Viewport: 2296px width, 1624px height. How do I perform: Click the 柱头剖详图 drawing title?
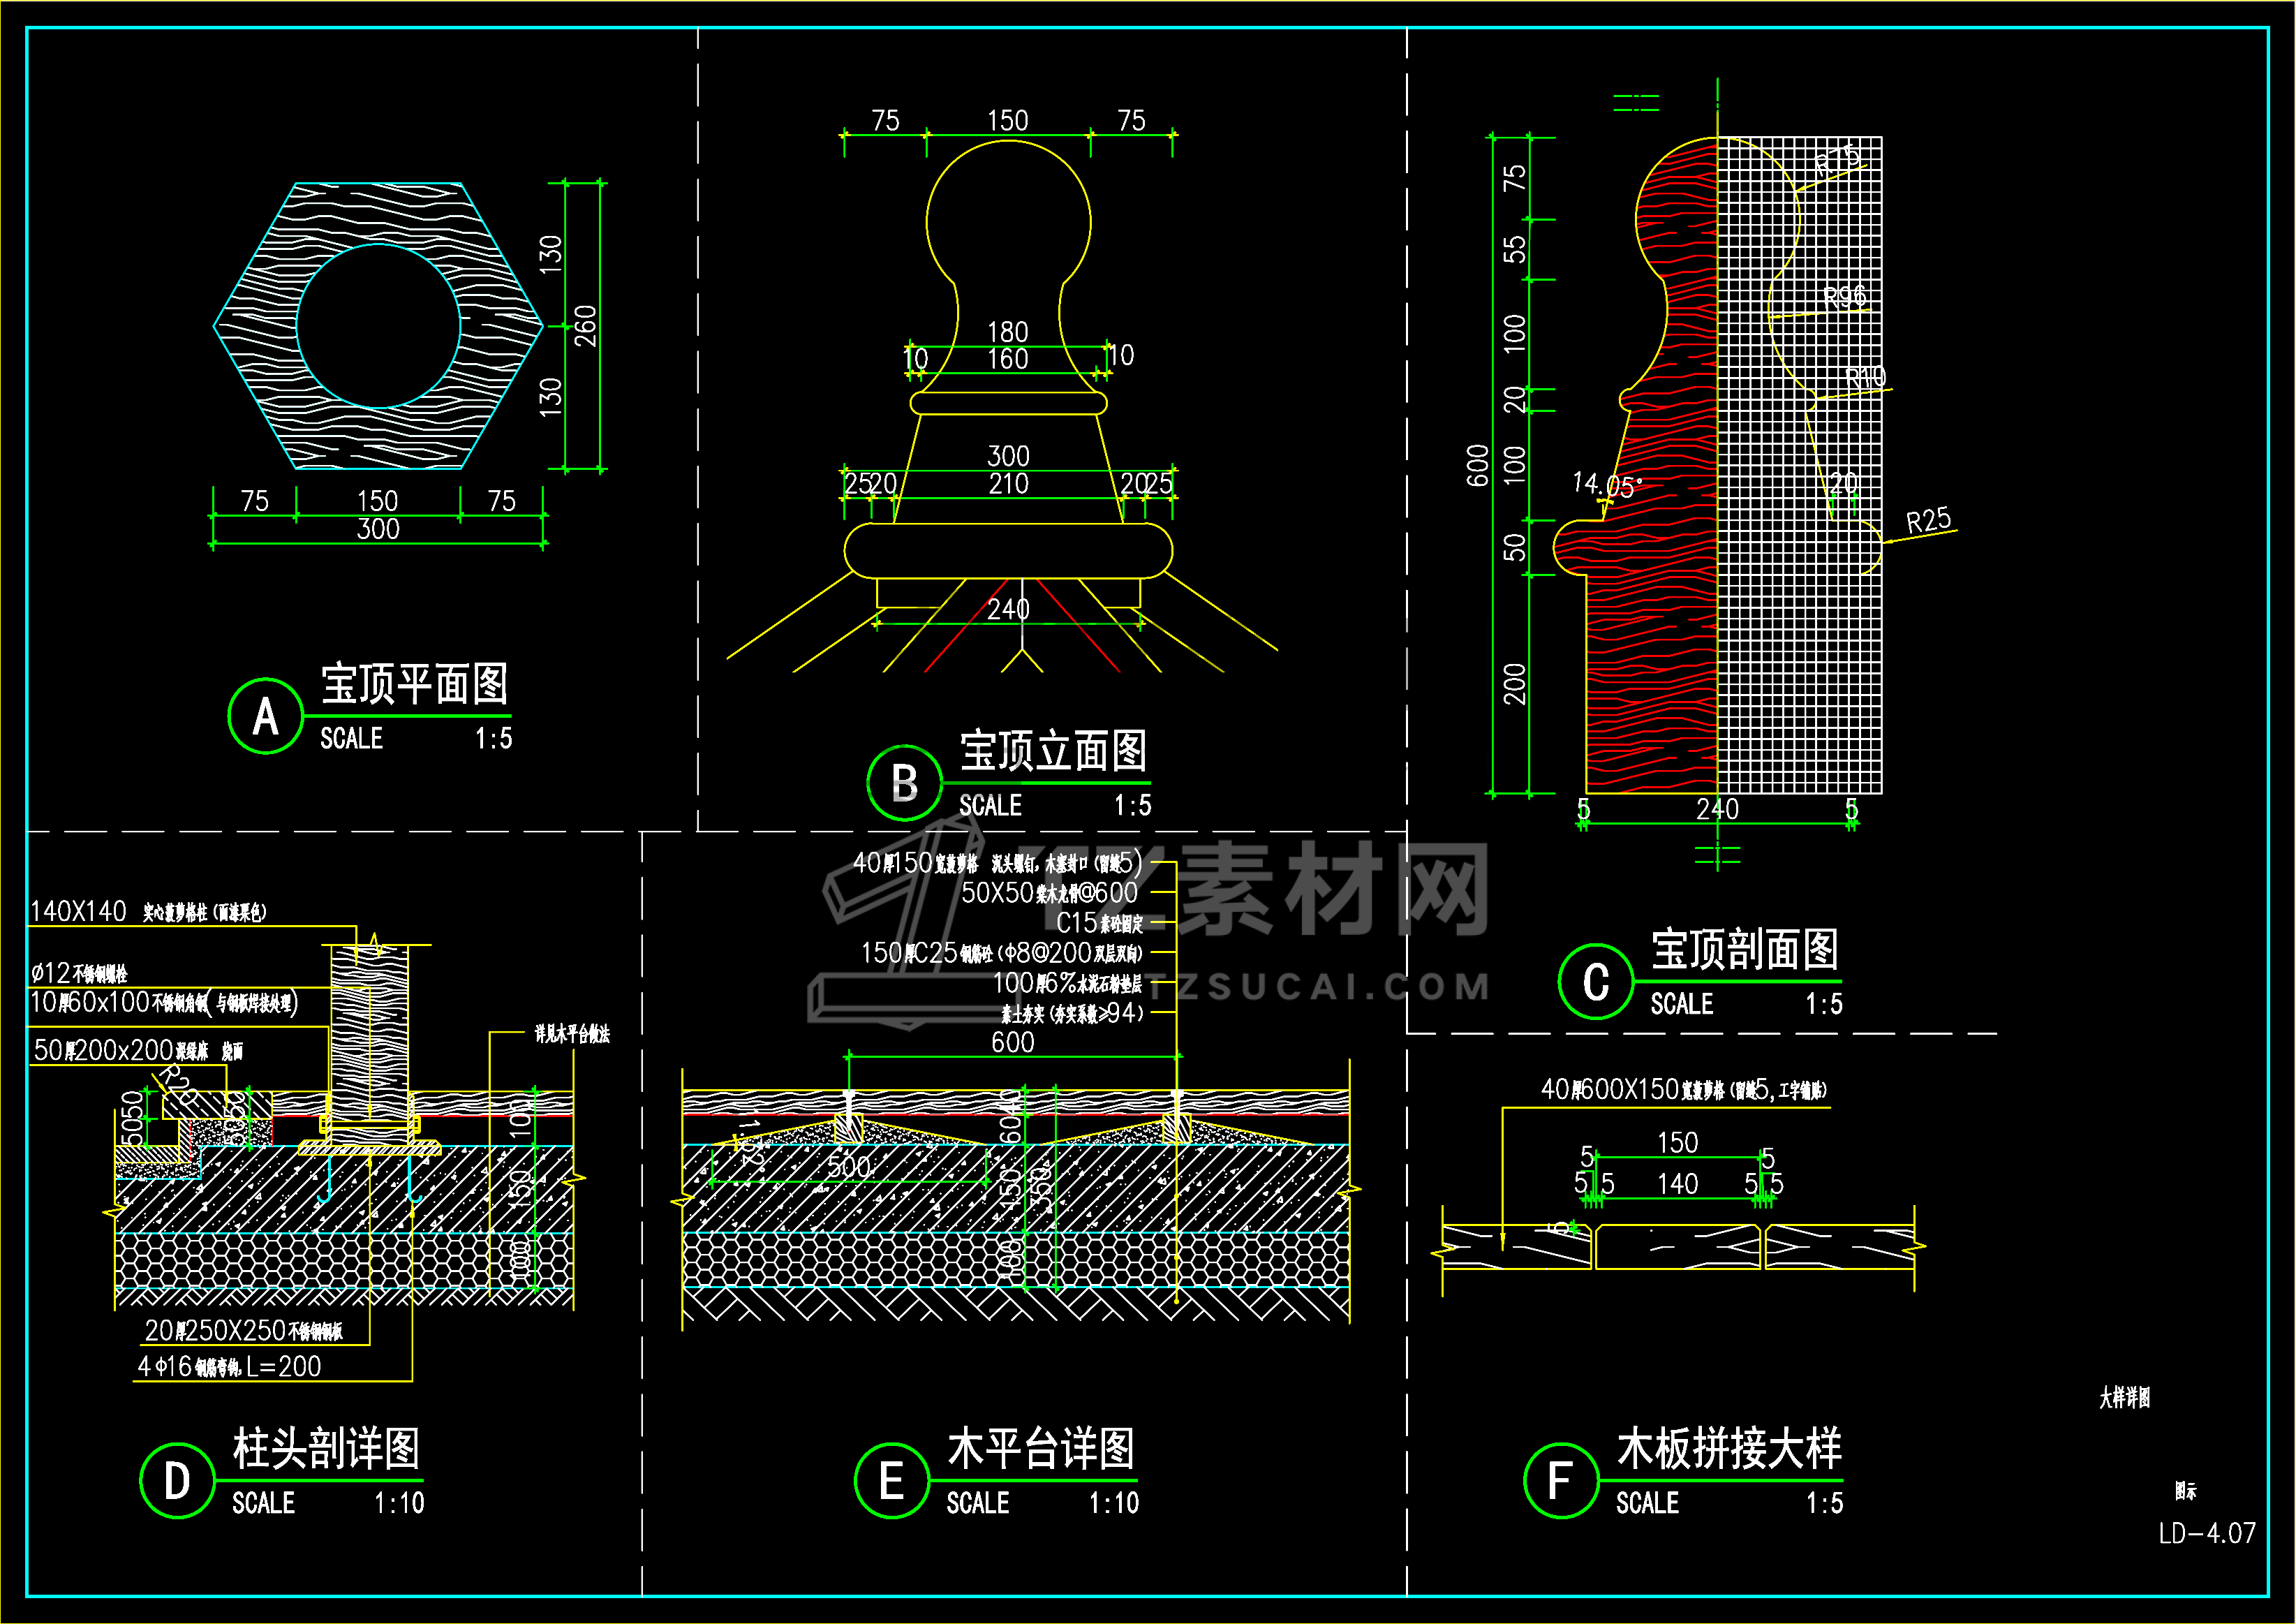(x=326, y=1448)
